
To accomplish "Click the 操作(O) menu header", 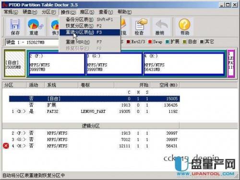I will [68, 12].
